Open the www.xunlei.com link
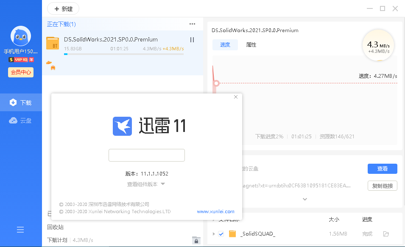 [215, 211]
